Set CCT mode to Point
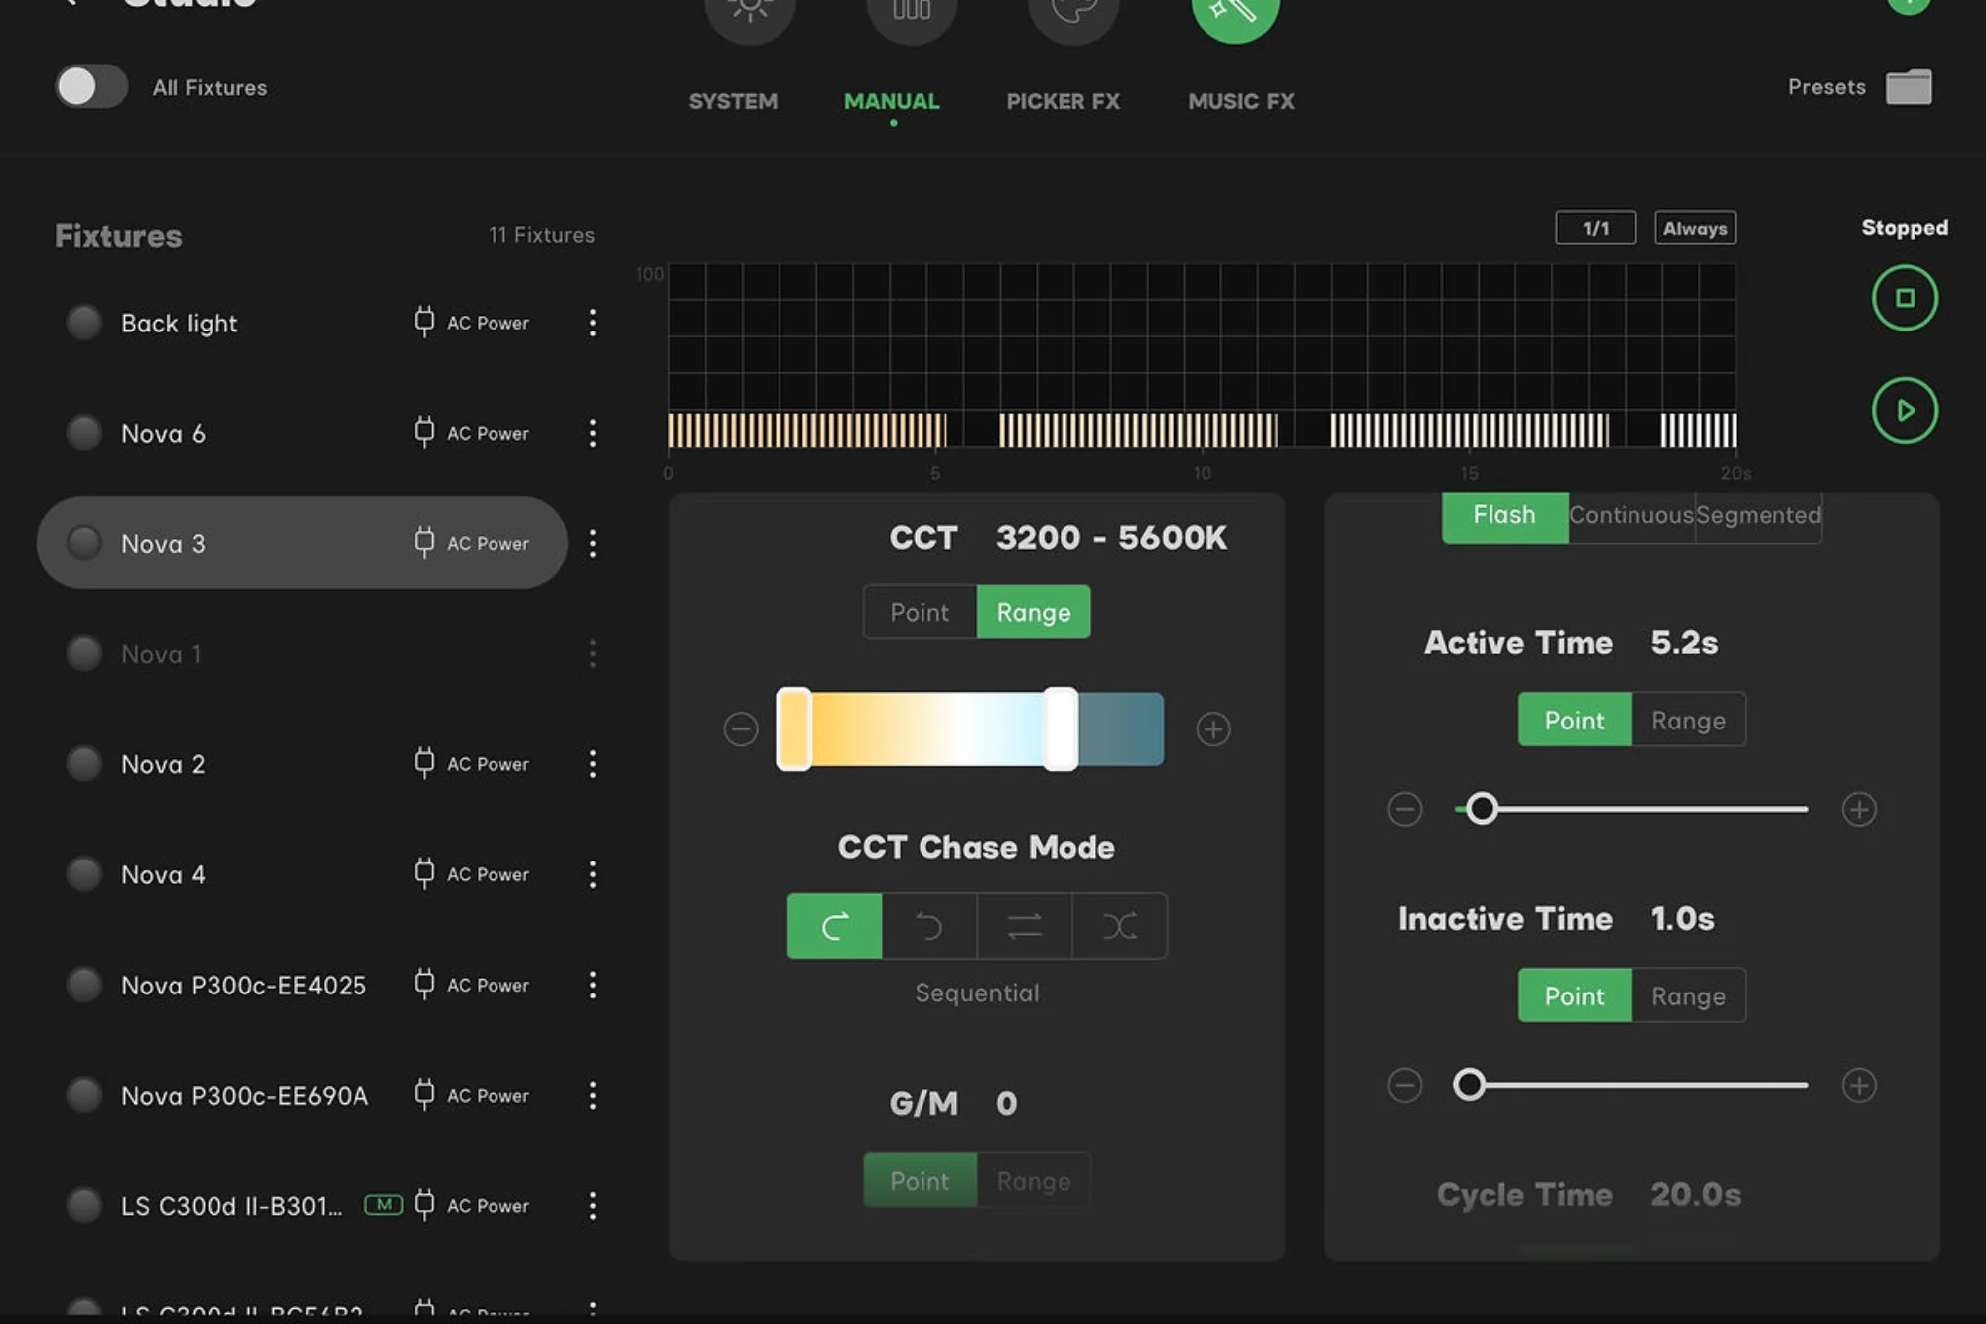Screen dimensions: 1986x1324 click(x=920, y=612)
